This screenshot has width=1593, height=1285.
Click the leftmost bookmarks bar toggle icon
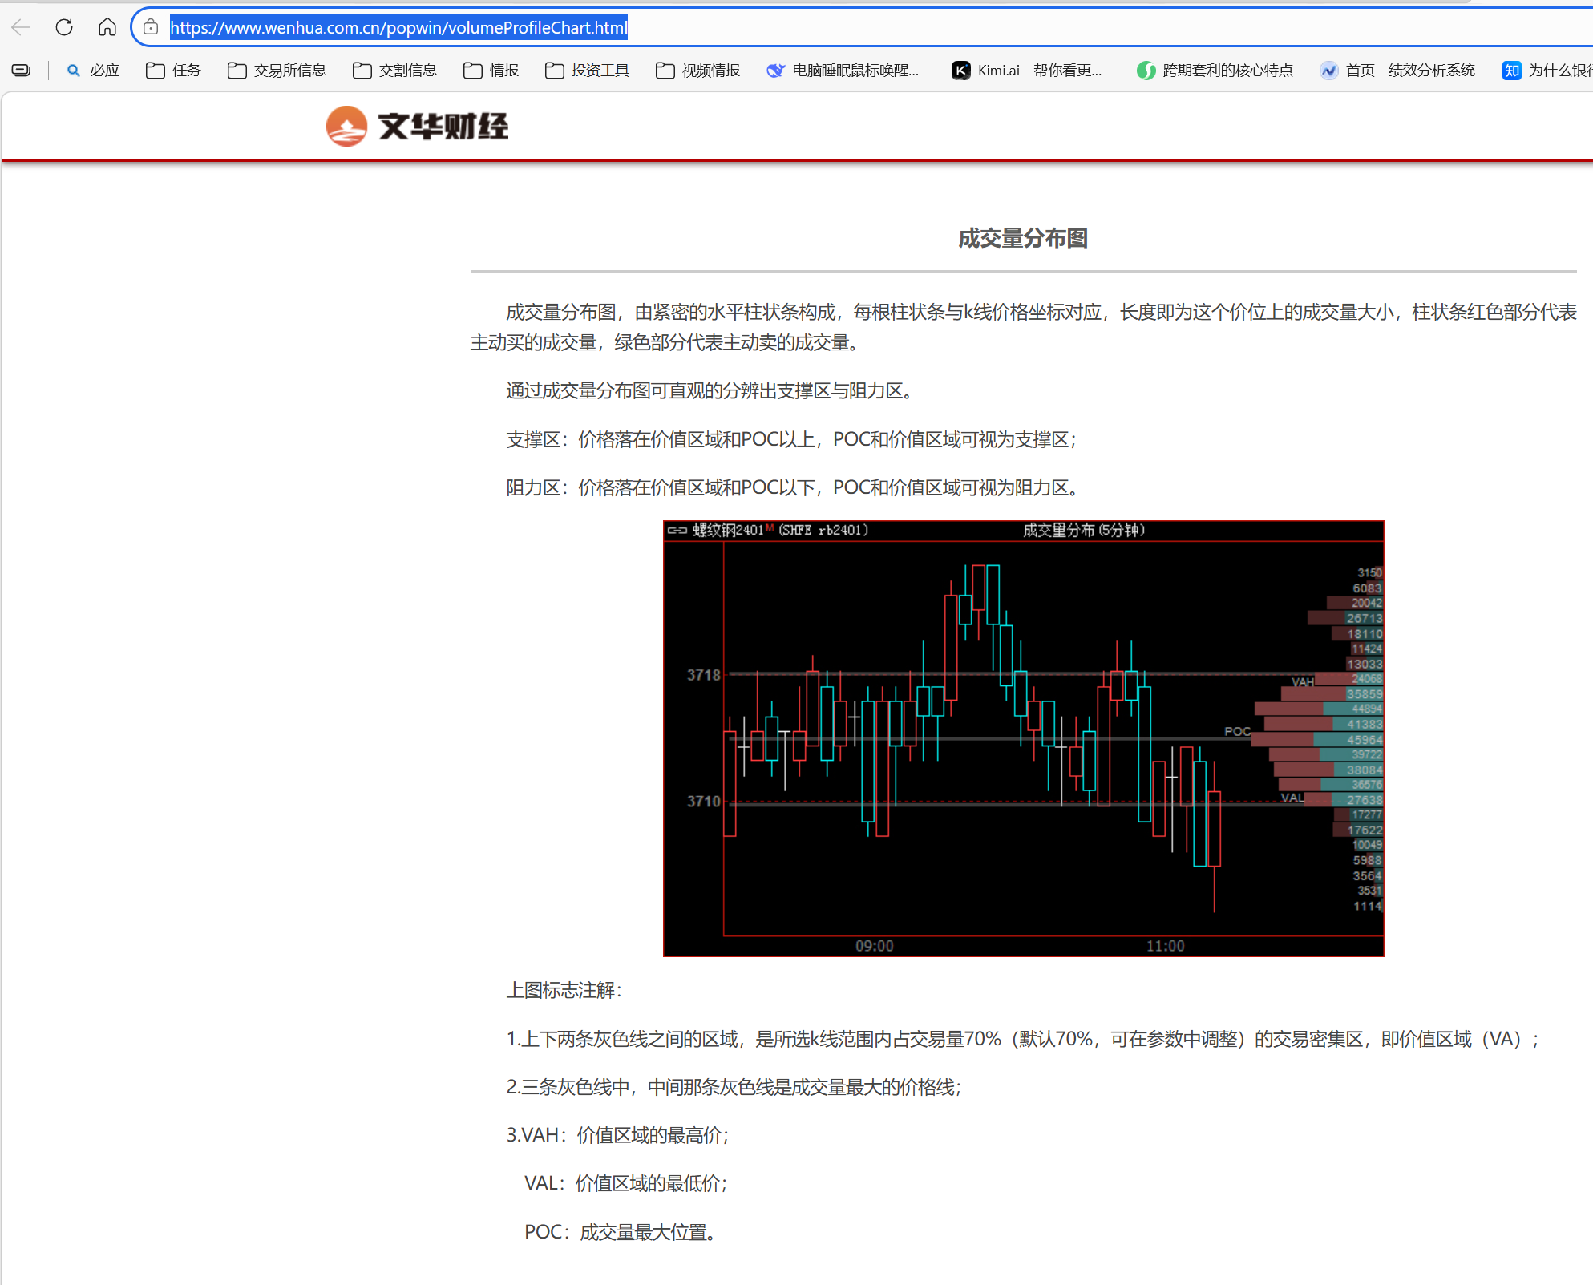22,71
